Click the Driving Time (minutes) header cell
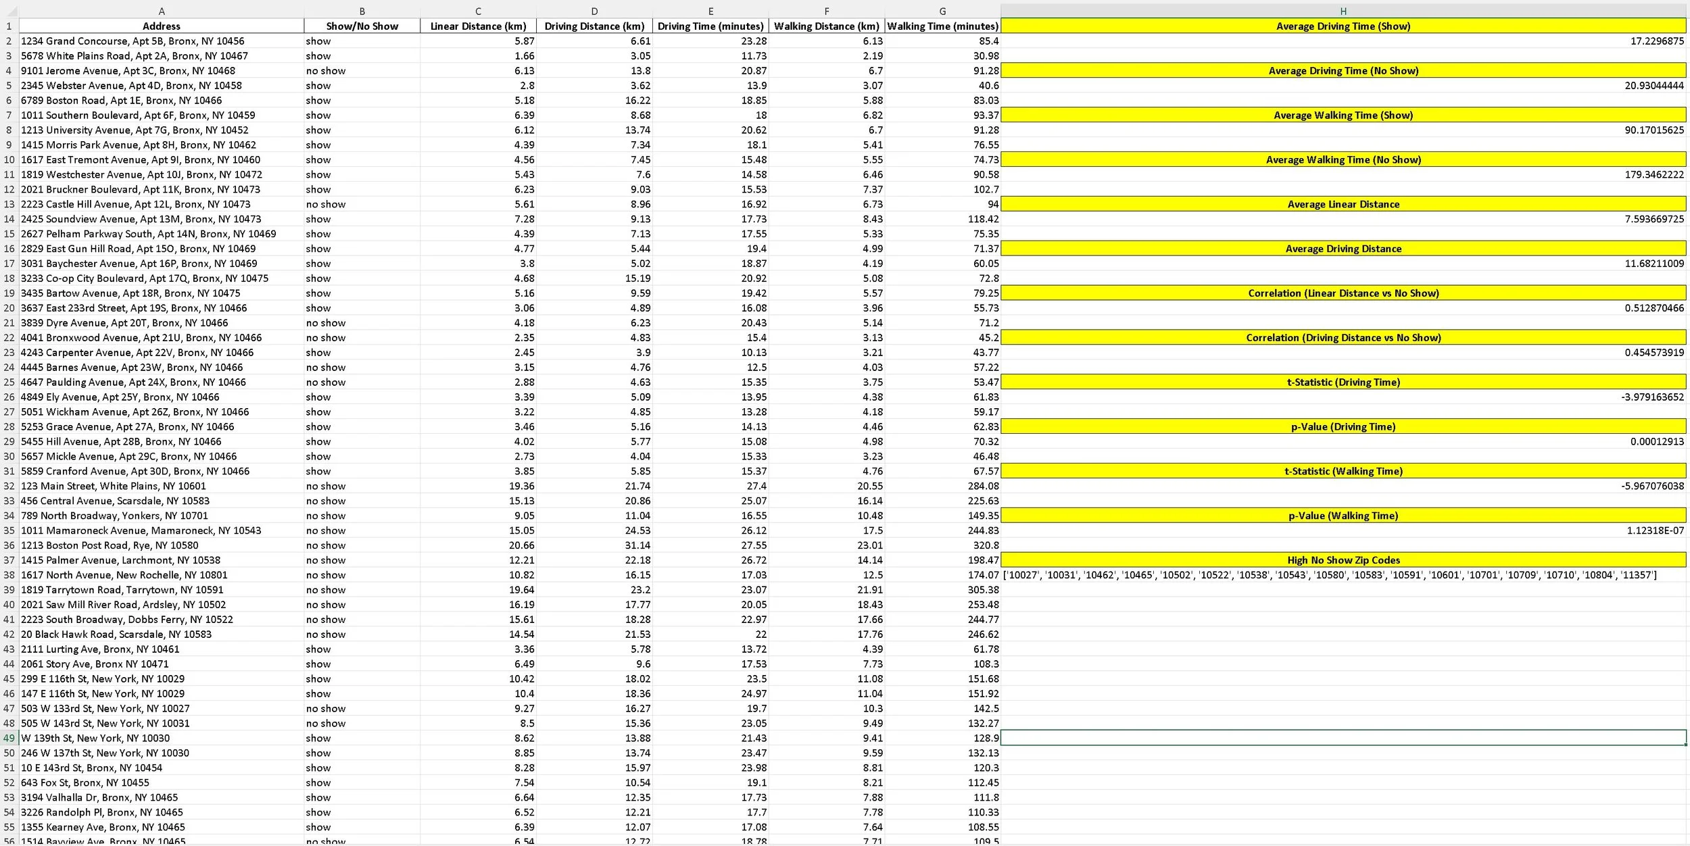1690x846 pixels. (710, 26)
